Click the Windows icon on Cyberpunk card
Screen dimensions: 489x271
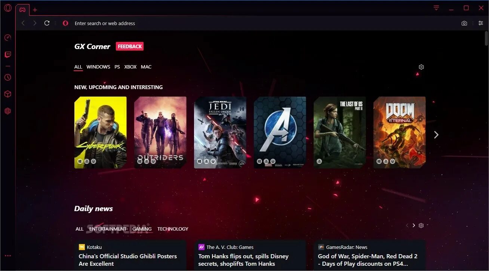80,161
